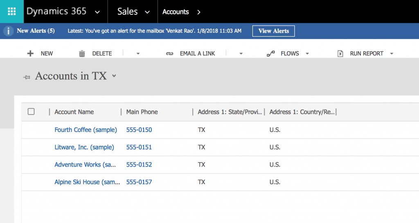The width and height of the screenshot is (419, 223).
Task: Open the app launcher waffle icon
Action: (x=11, y=11)
